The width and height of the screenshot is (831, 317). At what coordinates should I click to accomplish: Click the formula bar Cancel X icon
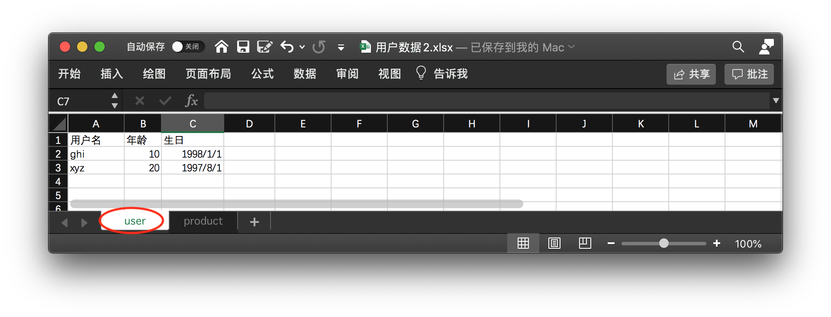[x=139, y=101]
